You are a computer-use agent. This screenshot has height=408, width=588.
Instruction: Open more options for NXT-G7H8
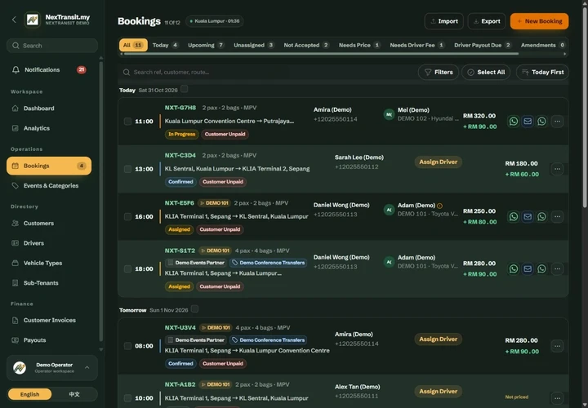click(557, 122)
